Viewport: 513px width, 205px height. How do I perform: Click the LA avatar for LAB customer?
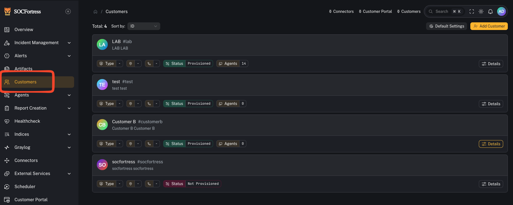102,44
